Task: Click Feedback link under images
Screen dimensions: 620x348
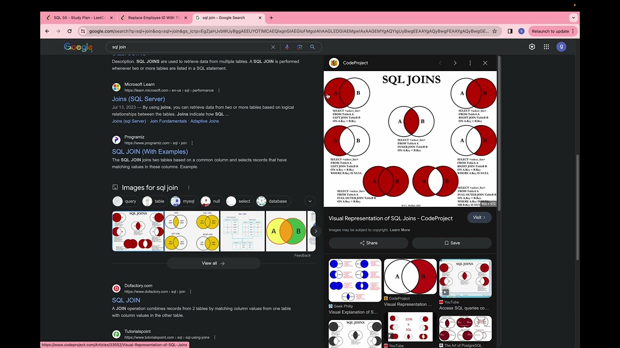Action: point(302,255)
